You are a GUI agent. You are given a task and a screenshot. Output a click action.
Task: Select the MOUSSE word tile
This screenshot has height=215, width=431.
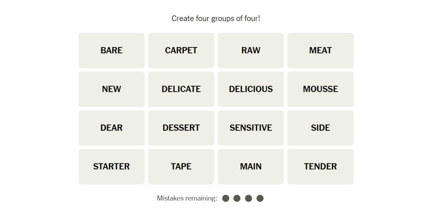(x=320, y=89)
